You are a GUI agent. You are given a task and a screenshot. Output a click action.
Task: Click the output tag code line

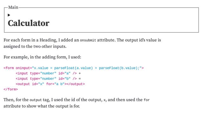pos(50,84)
